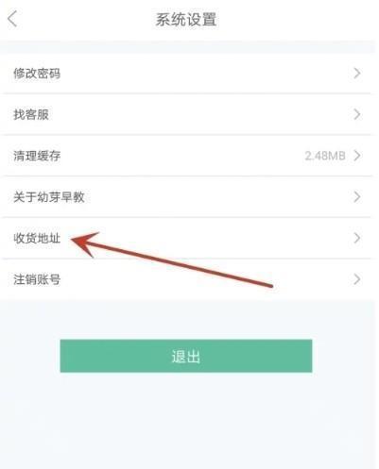Tap the green 退出 logout button
The width and height of the screenshot is (379, 469).
point(186,356)
